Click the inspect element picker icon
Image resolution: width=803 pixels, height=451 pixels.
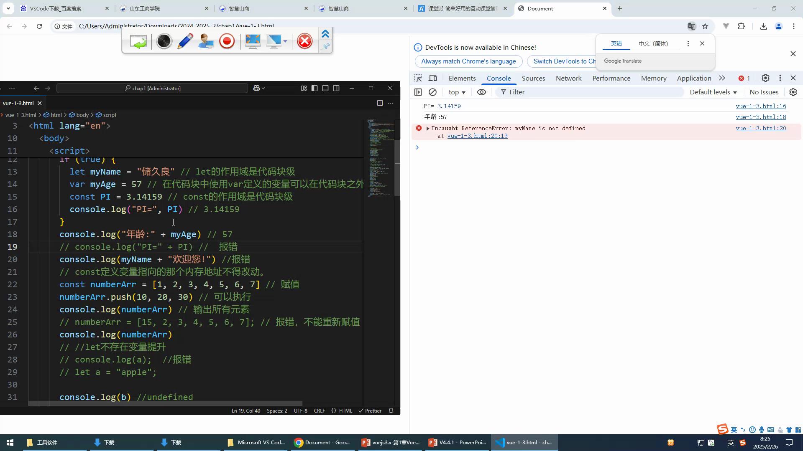coord(418,78)
